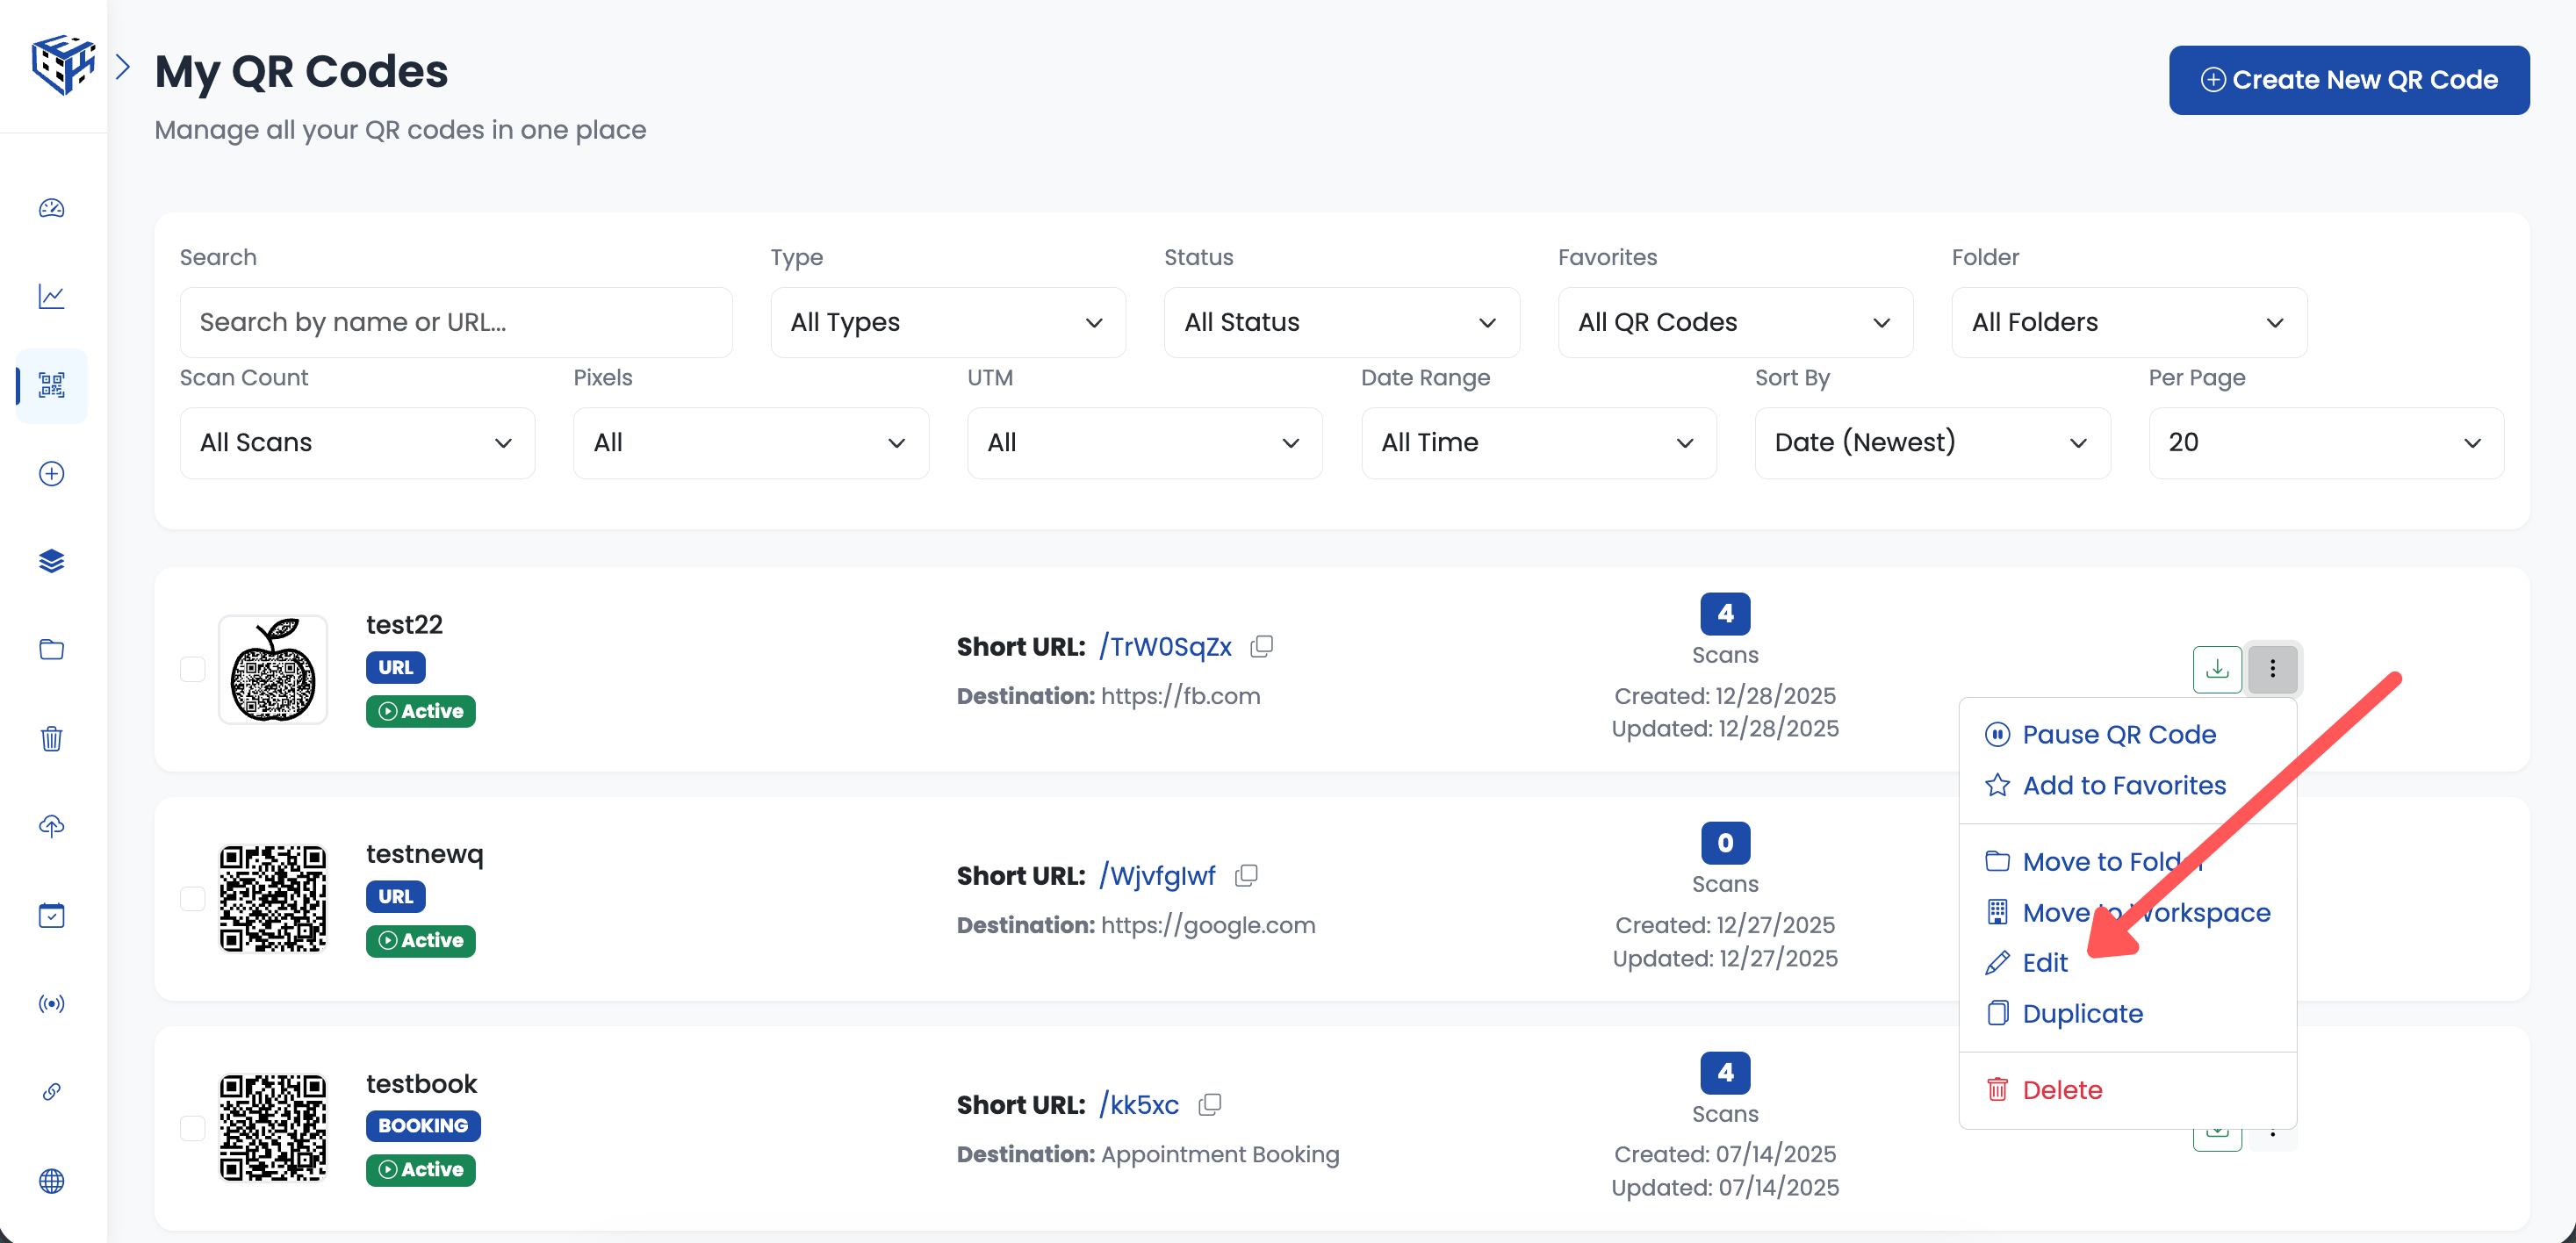
Task: Open analytics line chart icon in sidebar
Action: click(x=52, y=296)
